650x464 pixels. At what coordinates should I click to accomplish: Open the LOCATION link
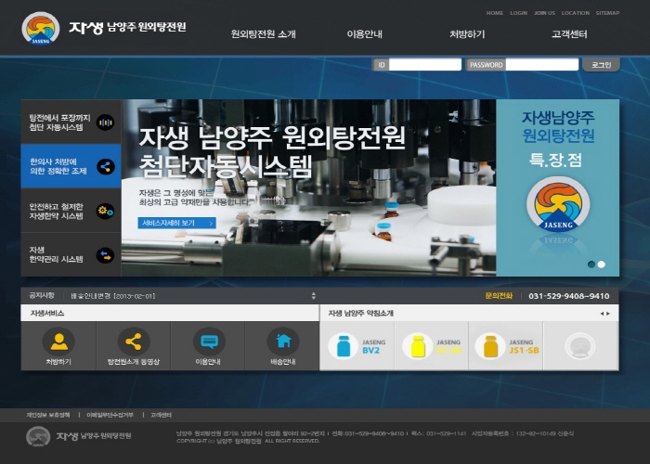tap(576, 13)
